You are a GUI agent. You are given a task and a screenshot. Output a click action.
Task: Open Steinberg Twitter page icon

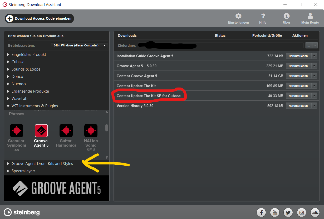(288, 212)
